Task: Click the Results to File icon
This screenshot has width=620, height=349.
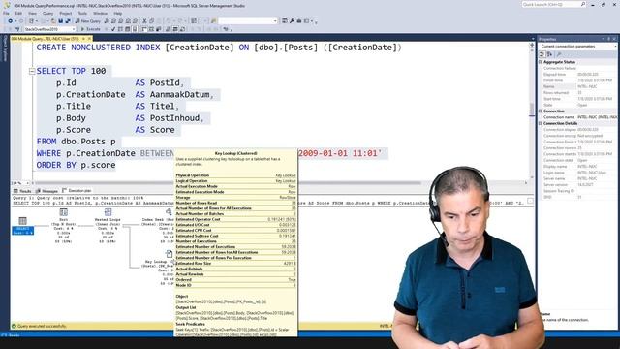Action: [182, 29]
